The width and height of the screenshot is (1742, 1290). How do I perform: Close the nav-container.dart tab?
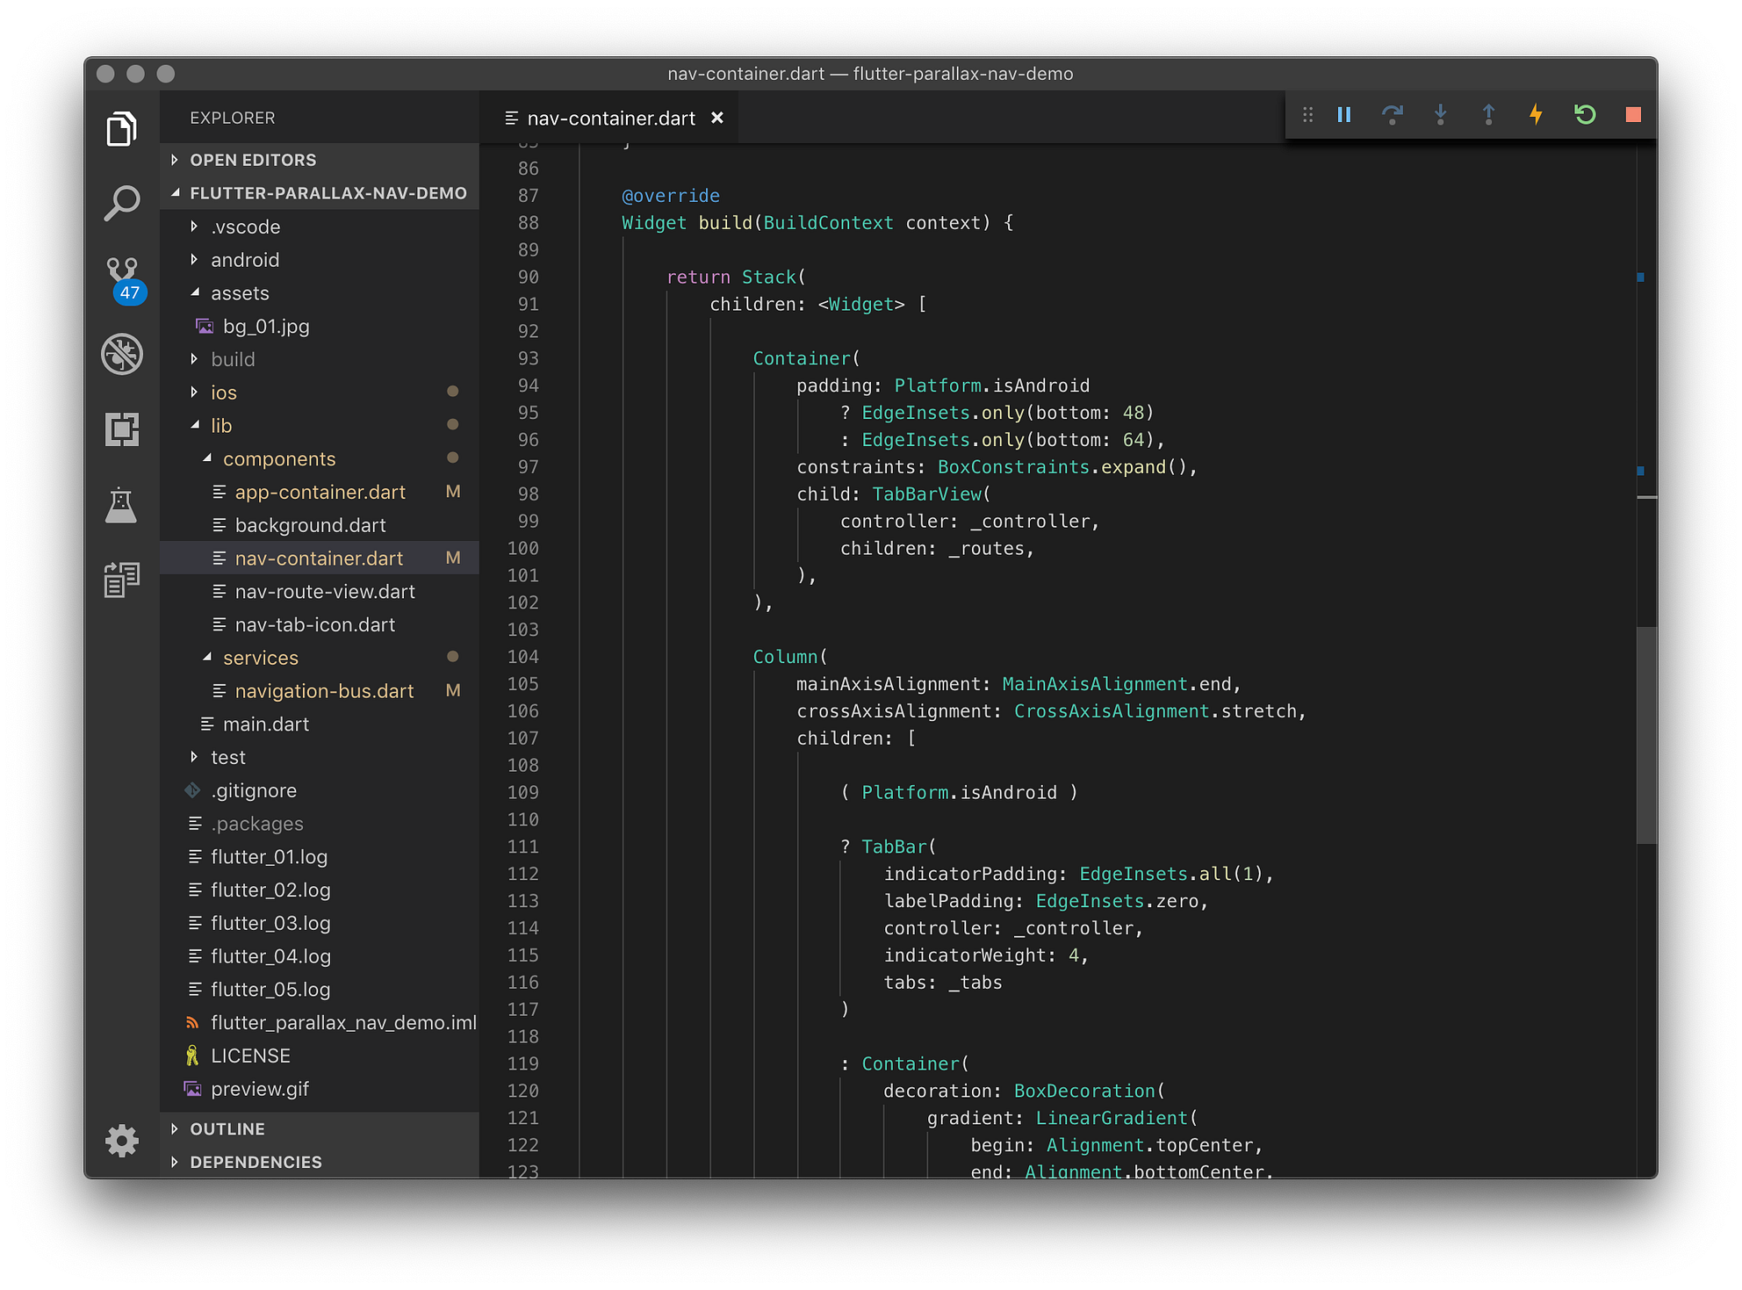[718, 117]
